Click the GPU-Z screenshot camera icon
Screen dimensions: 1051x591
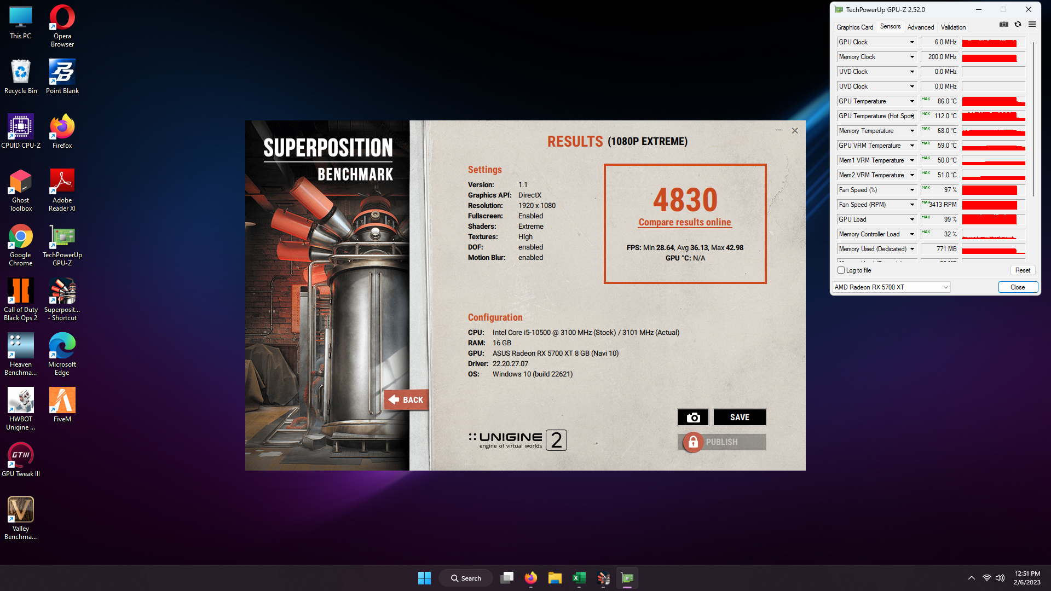pos(1004,25)
